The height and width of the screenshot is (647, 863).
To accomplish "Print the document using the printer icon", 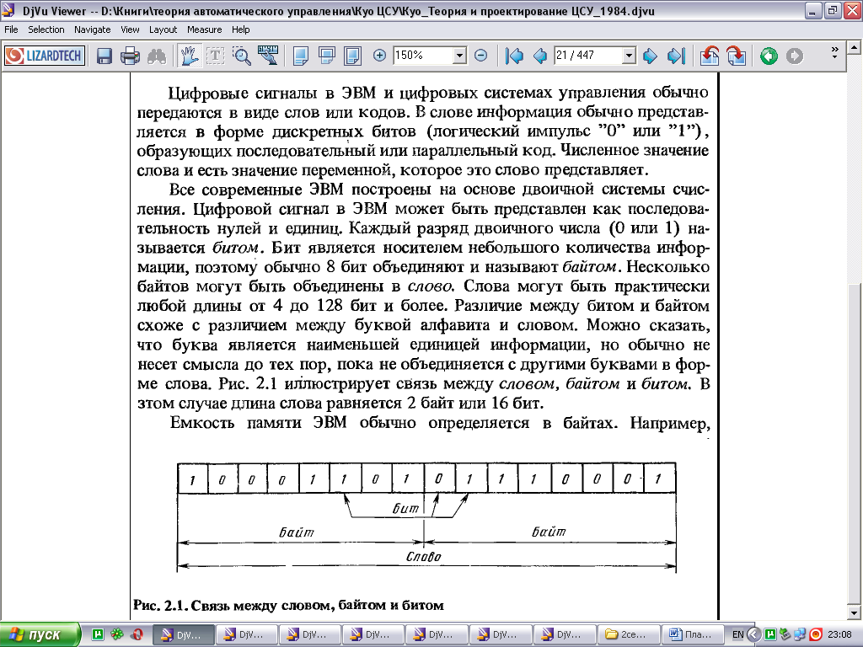I will pos(130,56).
